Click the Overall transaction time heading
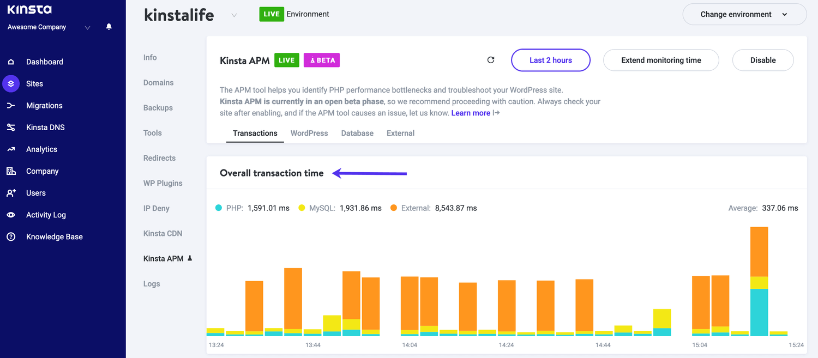Image resolution: width=818 pixels, height=358 pixels. [x=272, y=173]
